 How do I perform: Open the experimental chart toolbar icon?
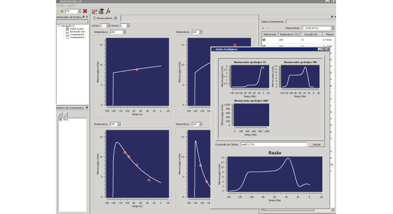click(x=95, y=11)
